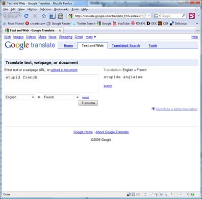
Task: Open the Delicious bookmarks sidebar icon
Action: pos(53,16)
